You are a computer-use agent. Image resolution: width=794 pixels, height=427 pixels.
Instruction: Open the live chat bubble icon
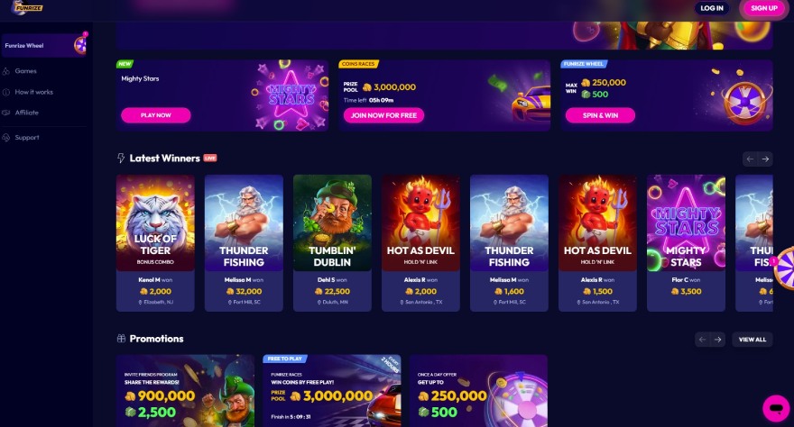[776, 408]
